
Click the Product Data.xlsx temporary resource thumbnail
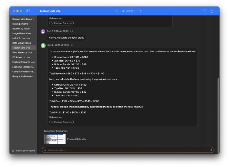[x=55, y=139]
